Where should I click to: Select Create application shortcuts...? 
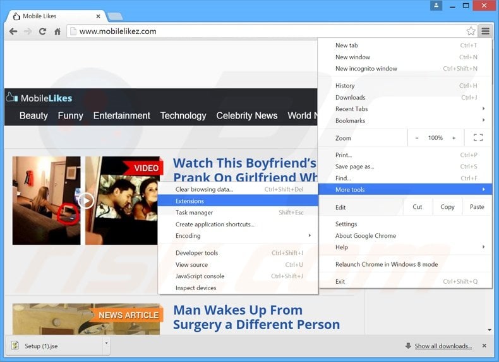(238, 225)
